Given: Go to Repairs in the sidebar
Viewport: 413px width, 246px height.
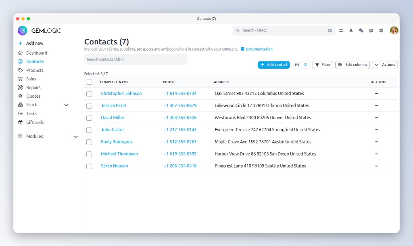Looking at the screenshot, I should click(x=33, y=88).
